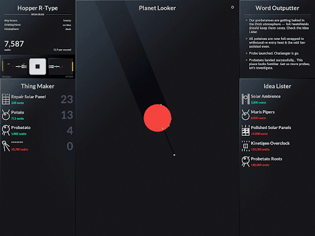Click the Planet Looker panel heading
The image size is (315, 236).
click(x=157, y=8)
